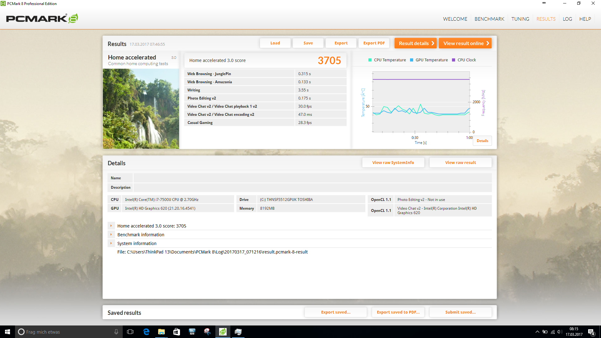
Task: Open Windows Store from taskbar
Action: [x=177, y=332]
